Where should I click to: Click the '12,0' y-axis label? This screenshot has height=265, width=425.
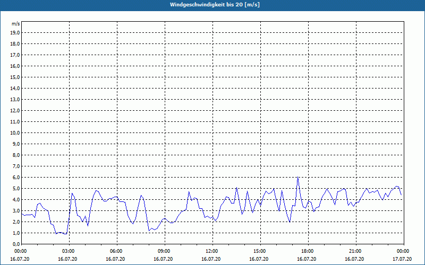point(15,111)
